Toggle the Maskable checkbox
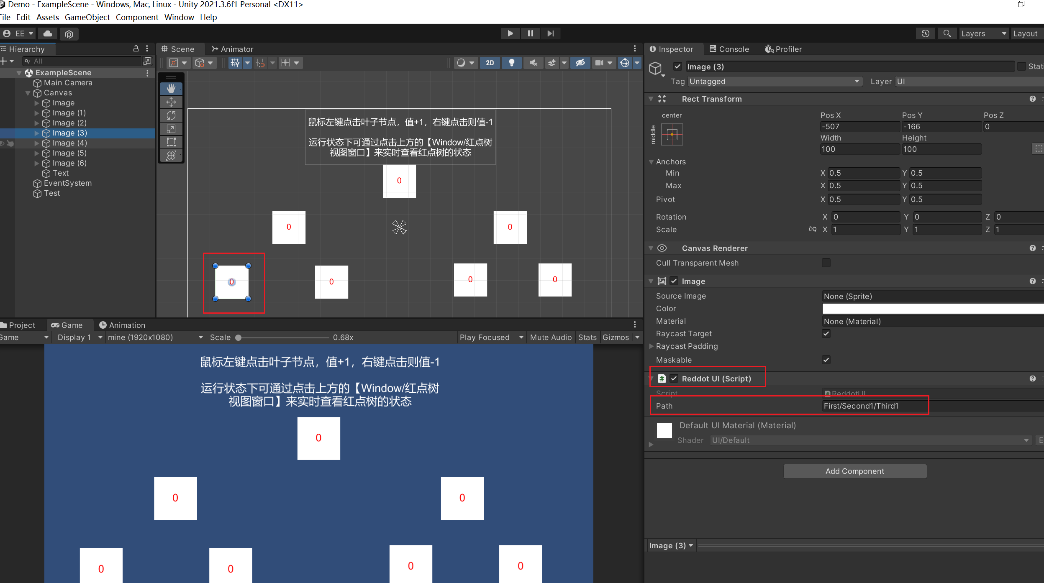1044x583 pixels. [826, 360]
